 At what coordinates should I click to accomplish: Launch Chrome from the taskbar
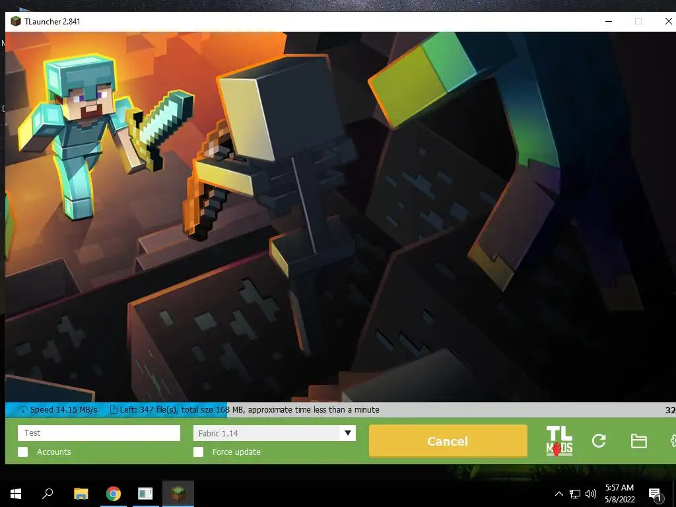pos(114,494)
